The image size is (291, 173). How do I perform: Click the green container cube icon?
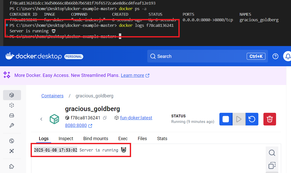click(54, 119)
